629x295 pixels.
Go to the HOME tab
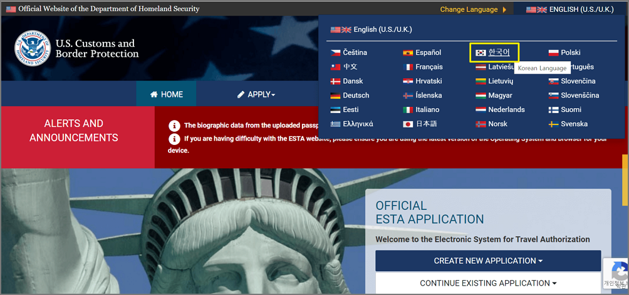167,94
